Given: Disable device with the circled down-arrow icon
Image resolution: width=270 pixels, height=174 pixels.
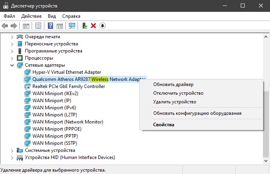Looking at the screenshot, I should point(103,26).
